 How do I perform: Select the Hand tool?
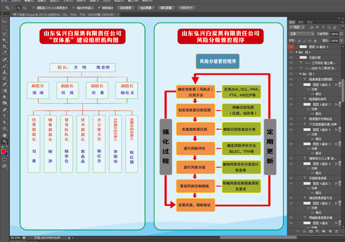coord(5,135)
